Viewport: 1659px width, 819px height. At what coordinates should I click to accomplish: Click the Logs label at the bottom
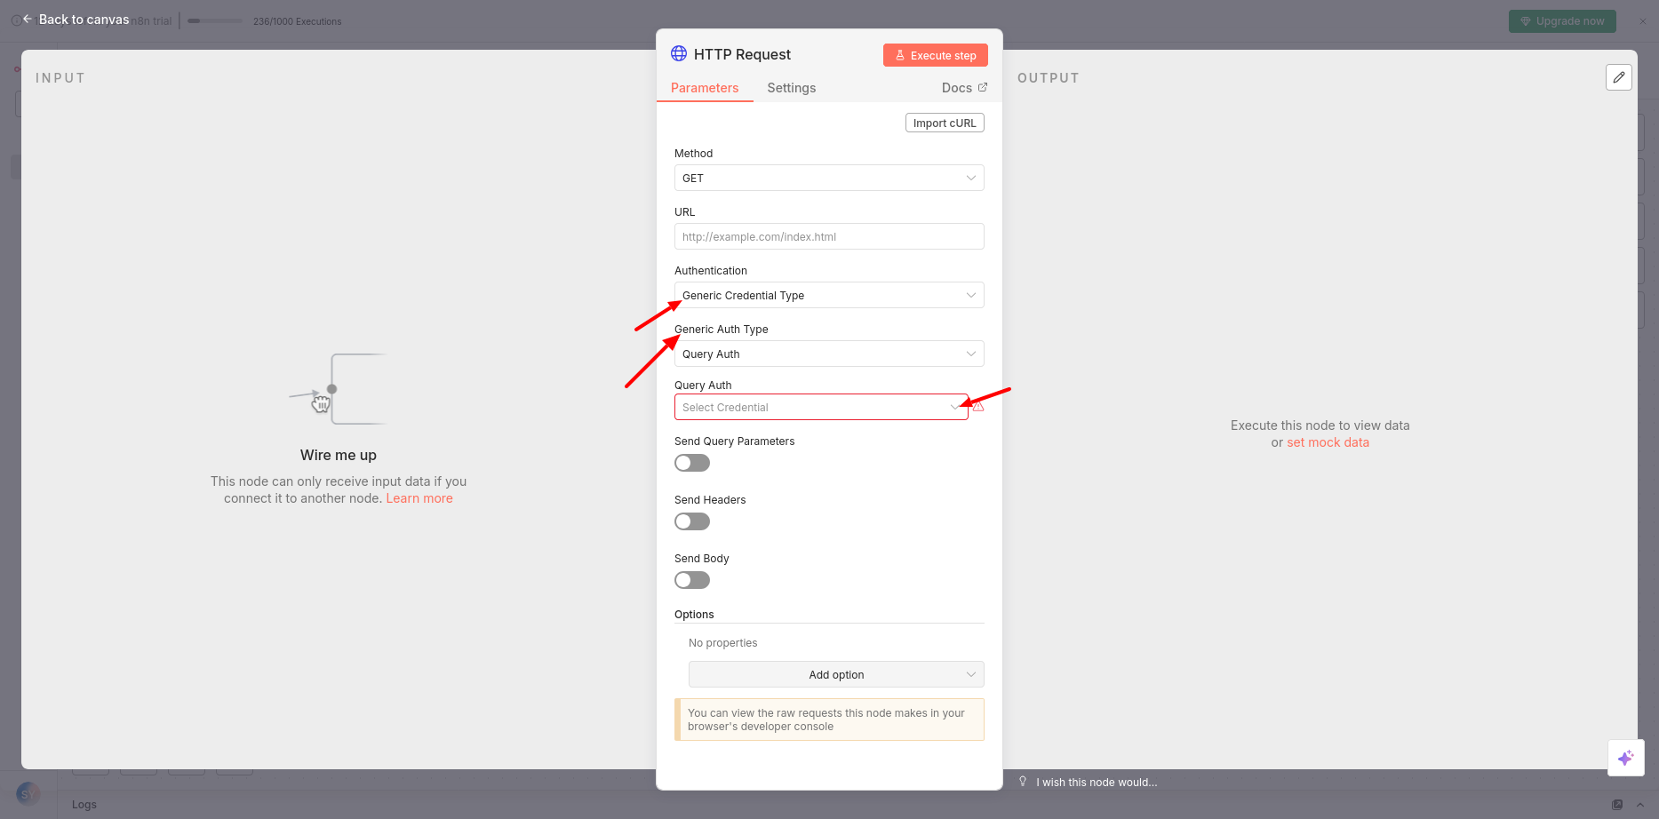click(x=84, y=805)
